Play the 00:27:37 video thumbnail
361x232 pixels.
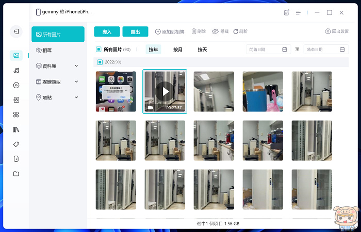click(x=165, y=91)
